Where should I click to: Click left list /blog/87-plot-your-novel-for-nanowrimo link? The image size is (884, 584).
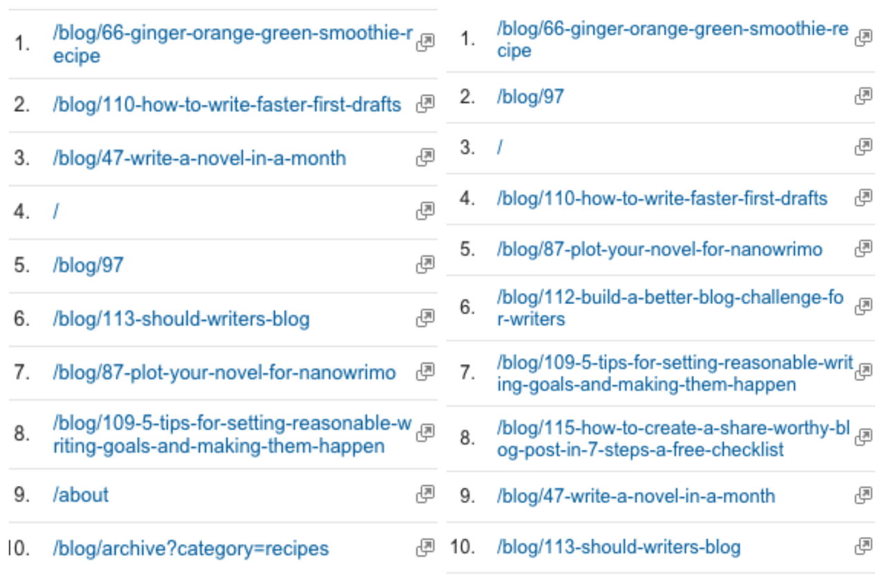[224, 373]
